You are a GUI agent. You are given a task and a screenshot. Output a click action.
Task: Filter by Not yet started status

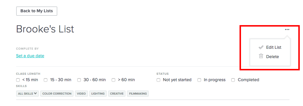[158, 80]
